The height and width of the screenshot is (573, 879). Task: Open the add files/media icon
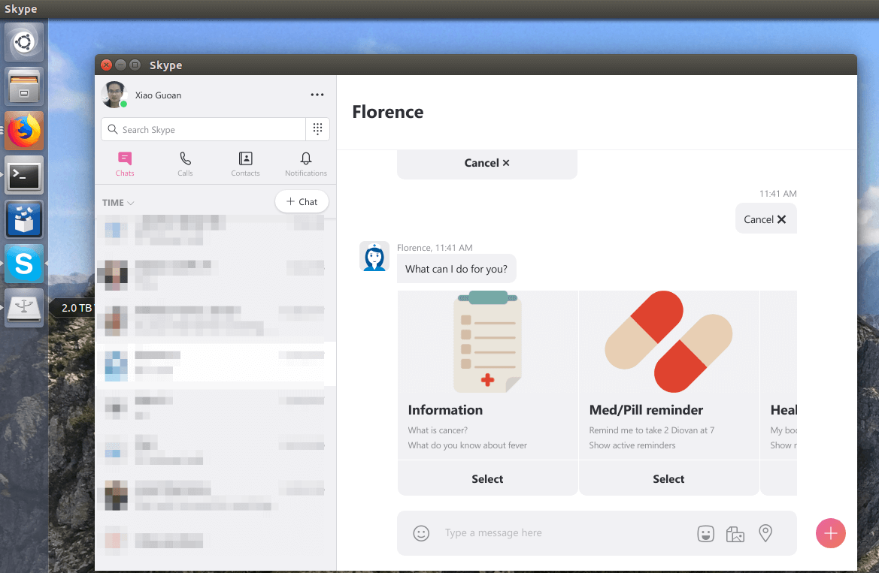[x=735, y=533]
